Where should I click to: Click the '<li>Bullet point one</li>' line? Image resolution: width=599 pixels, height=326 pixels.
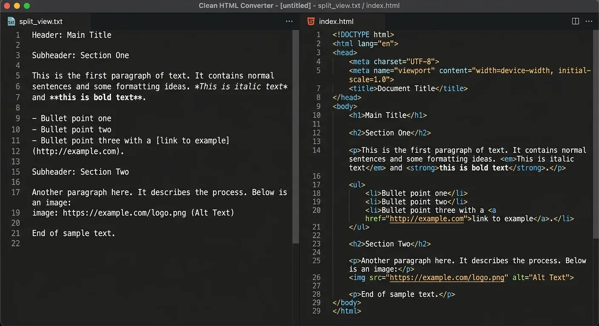[x=416, y=194]
